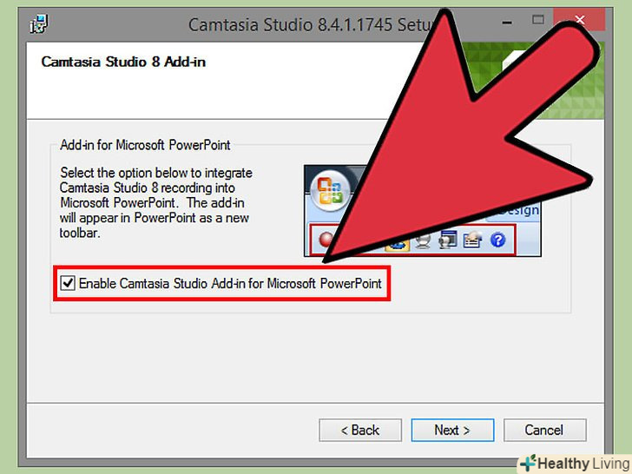Go back with the < Back button

click(360, 430)
